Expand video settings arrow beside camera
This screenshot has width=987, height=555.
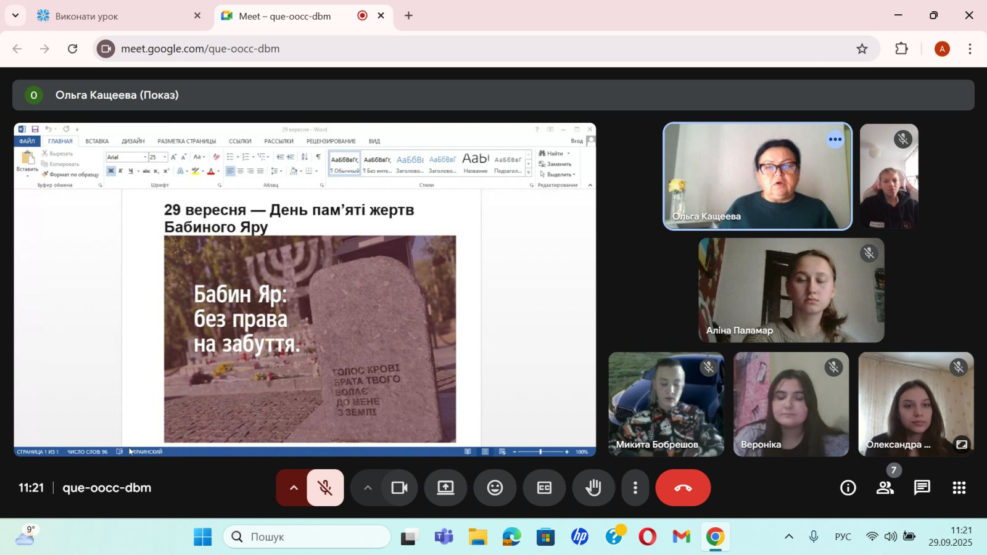tap(368, 488)
